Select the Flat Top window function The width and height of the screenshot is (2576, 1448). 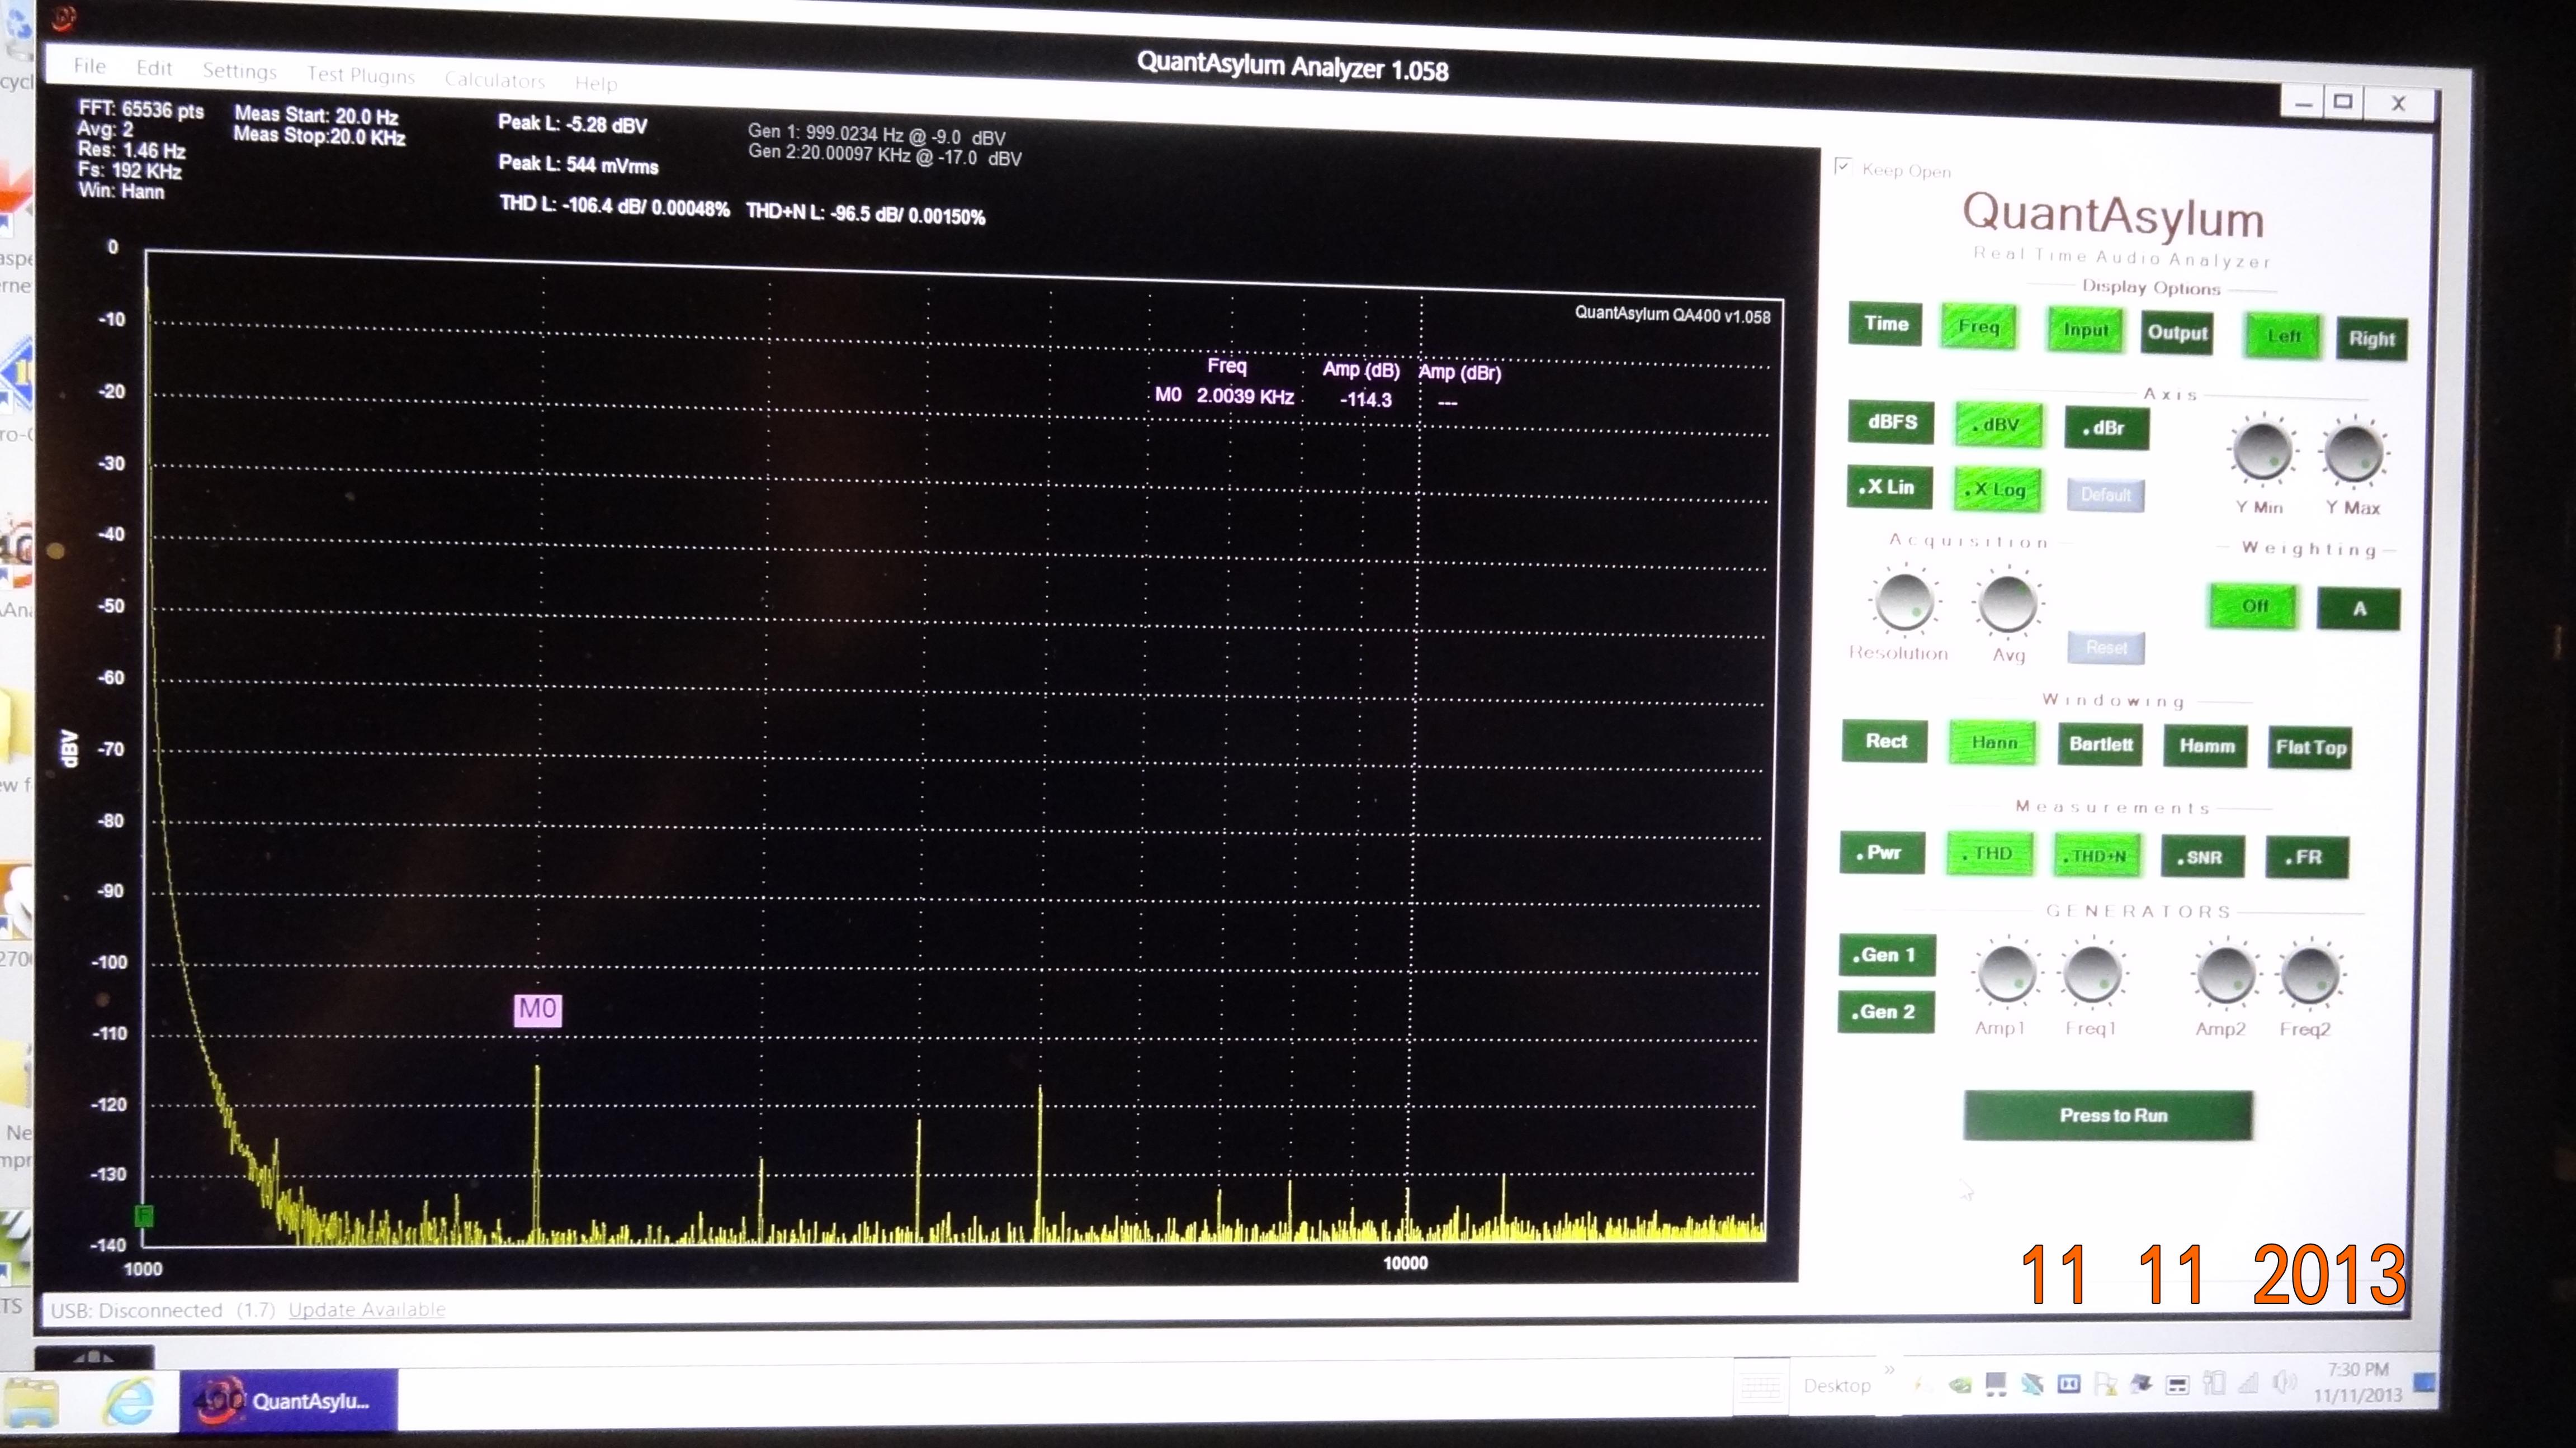point(2310,748)
